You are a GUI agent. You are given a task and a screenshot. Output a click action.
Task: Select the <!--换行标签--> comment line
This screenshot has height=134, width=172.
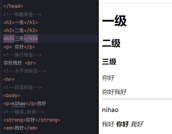click(x=22, y=55)
